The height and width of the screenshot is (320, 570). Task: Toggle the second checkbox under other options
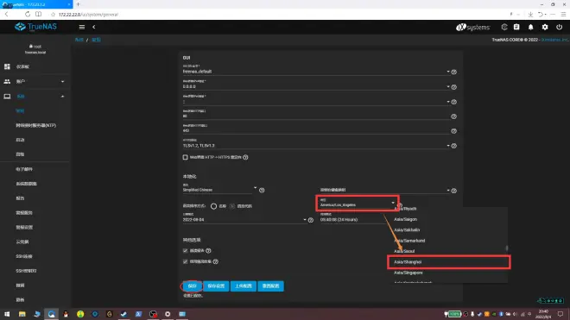pyautogui.click(x=186, y=261)
